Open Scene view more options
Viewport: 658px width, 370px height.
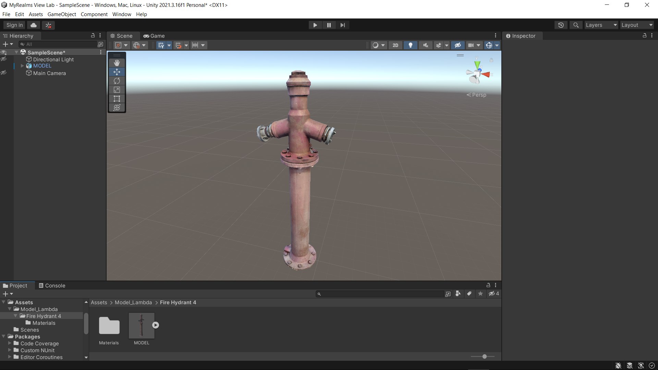[495, 35]
